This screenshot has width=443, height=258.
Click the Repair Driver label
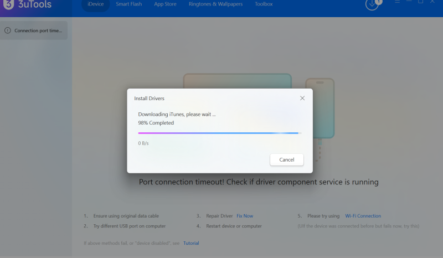219,216
